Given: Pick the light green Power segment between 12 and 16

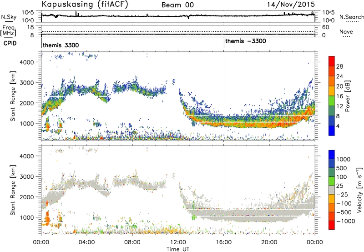Looking at the screenshot, I should coord(332,101).
